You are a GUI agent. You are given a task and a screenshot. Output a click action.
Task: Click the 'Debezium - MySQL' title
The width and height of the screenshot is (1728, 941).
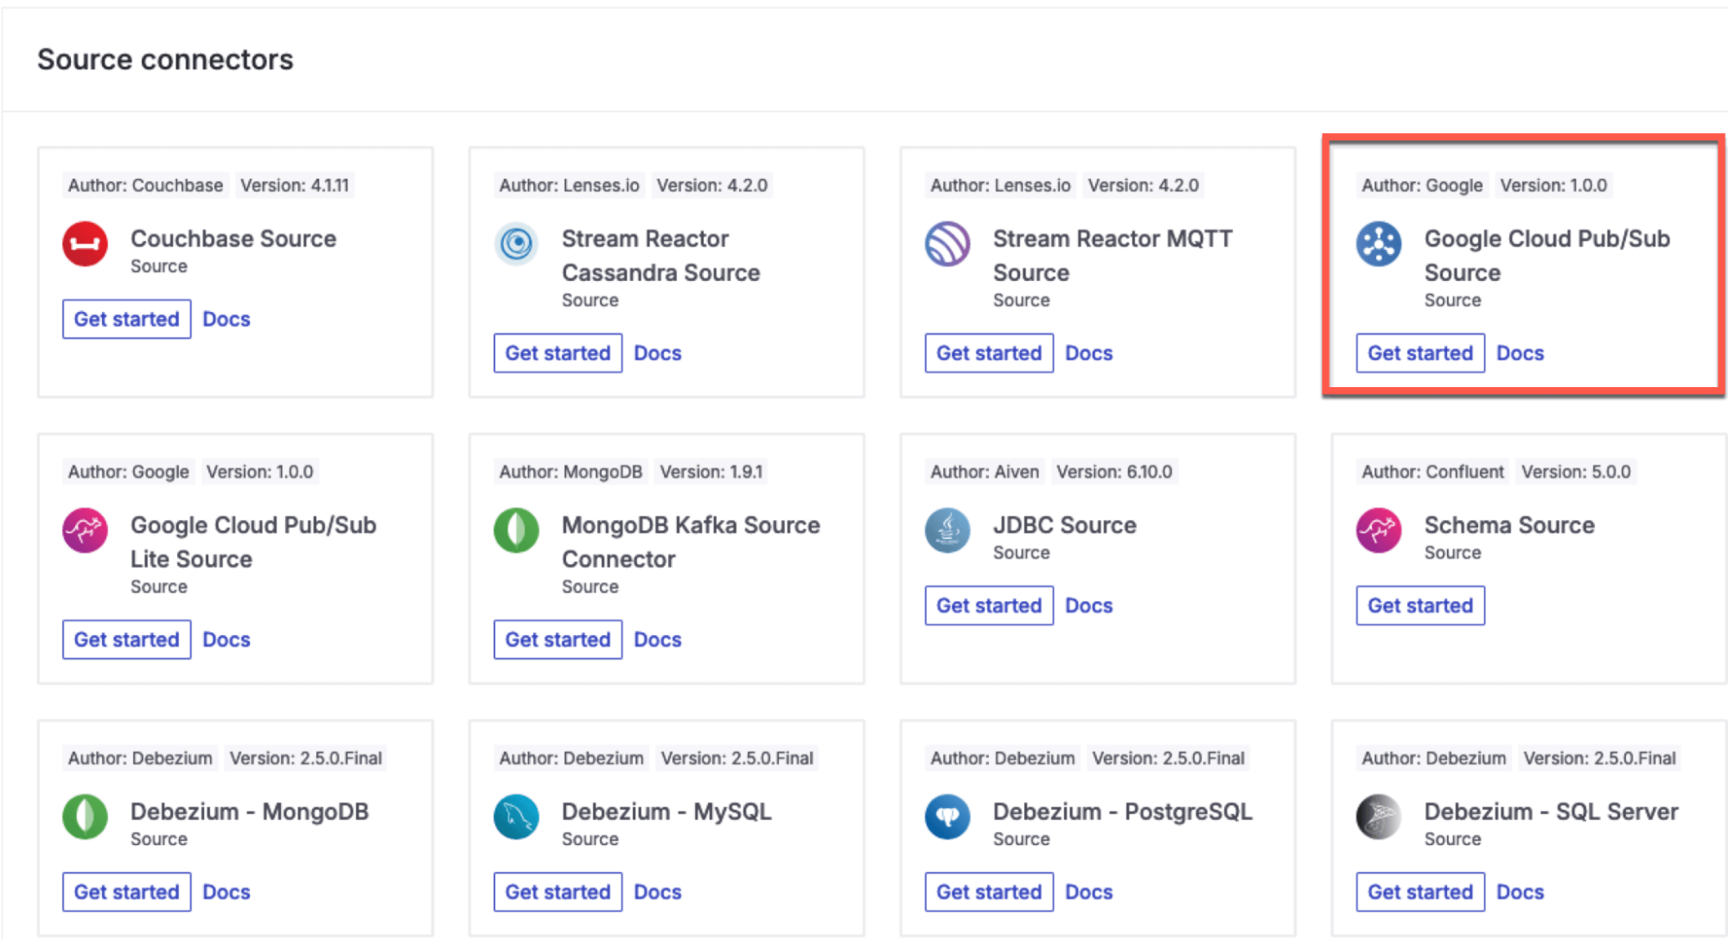[x=666, y=811]
